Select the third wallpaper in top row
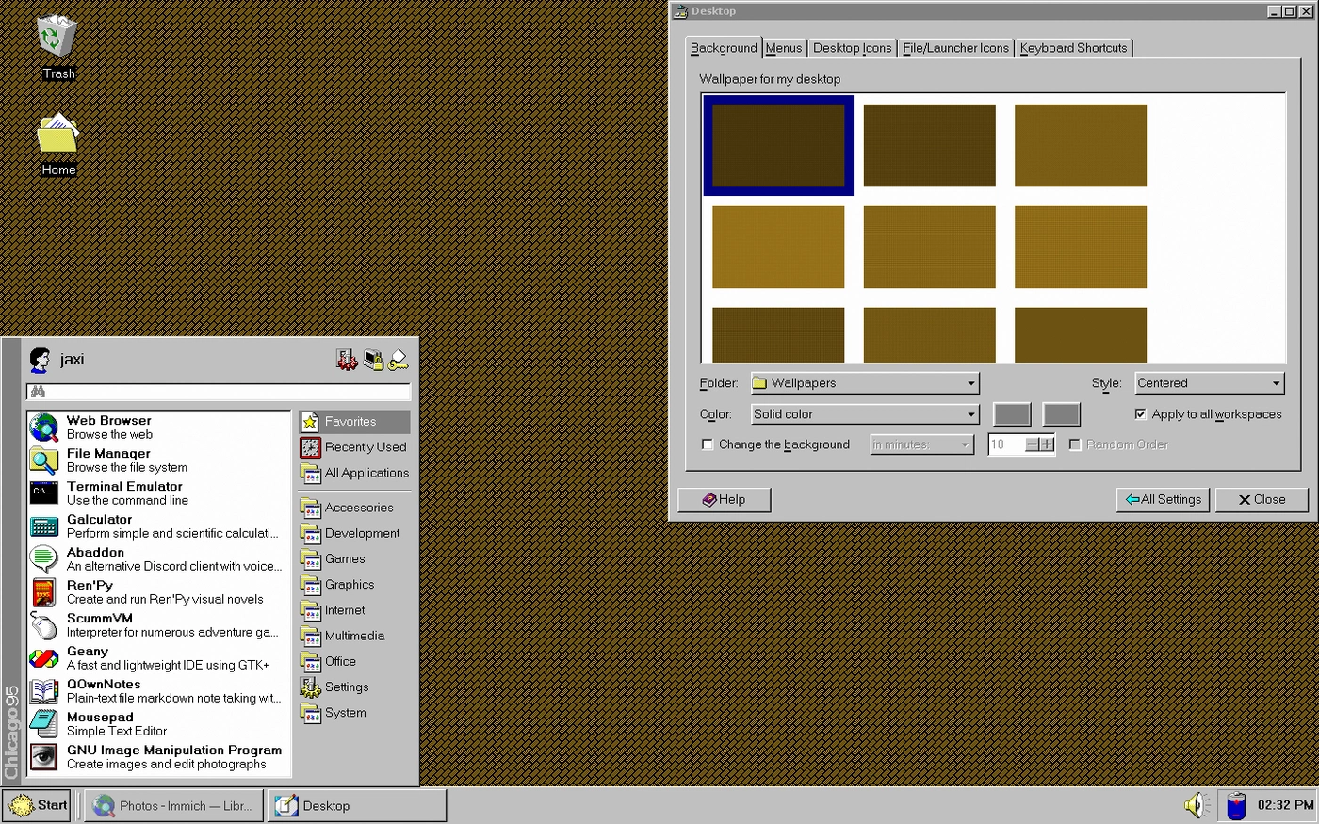This screenshot has width=1319, height=824. [1081, 145]
